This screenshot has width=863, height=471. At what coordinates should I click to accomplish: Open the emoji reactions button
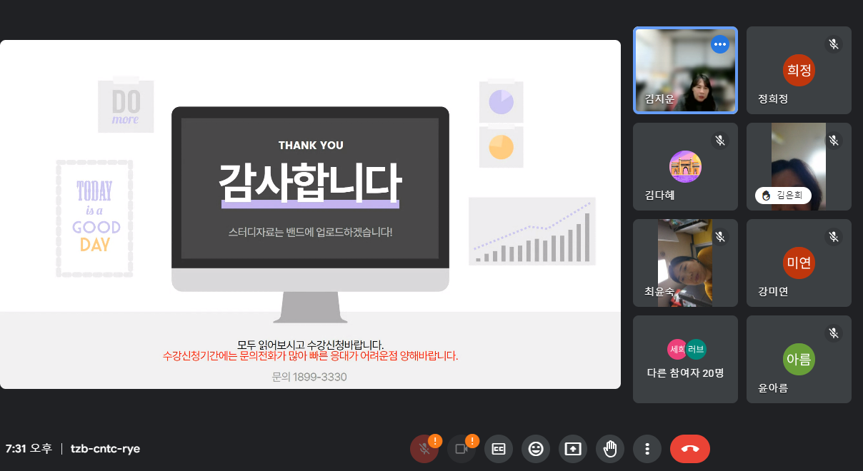point(536,449)
